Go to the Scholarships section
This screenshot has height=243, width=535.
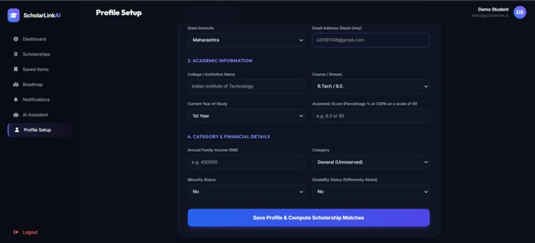click(x=40, y=54)
